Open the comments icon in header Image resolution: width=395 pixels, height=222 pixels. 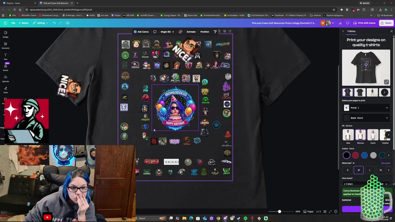pyautogui.click(x=347, y=23)
